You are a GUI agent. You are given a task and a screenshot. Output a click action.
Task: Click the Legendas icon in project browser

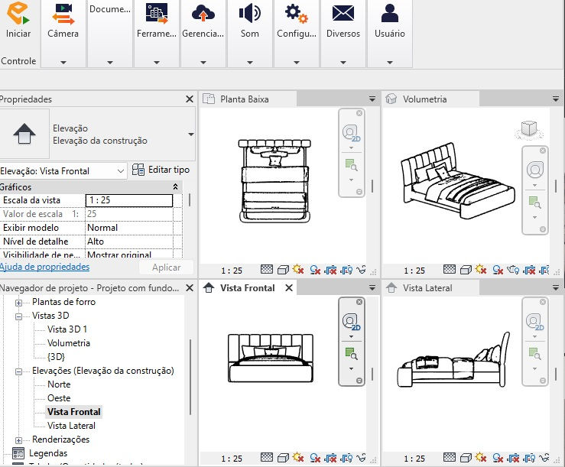tap(18, 453)
